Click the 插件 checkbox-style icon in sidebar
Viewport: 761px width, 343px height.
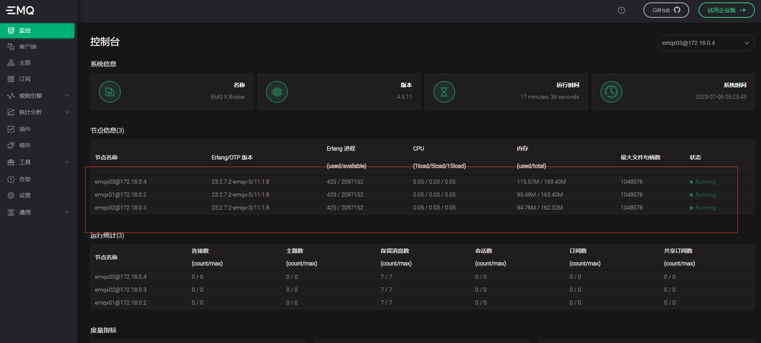point(11,129)
